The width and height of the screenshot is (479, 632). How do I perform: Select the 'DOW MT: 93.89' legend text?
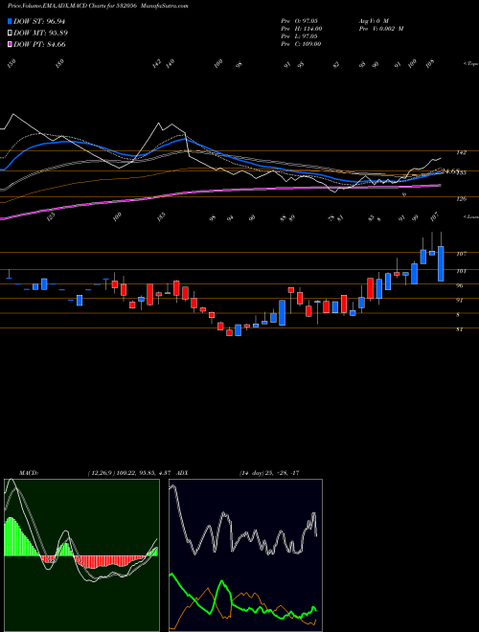(x=40, y=34)
